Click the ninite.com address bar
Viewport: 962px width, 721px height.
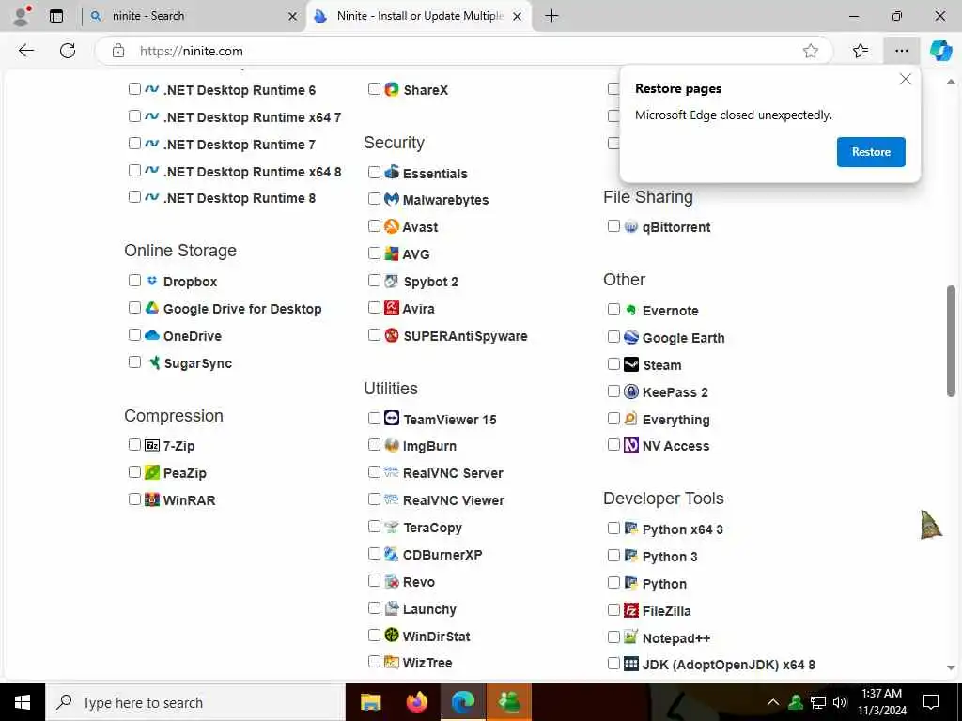click(x=466, y=51)
